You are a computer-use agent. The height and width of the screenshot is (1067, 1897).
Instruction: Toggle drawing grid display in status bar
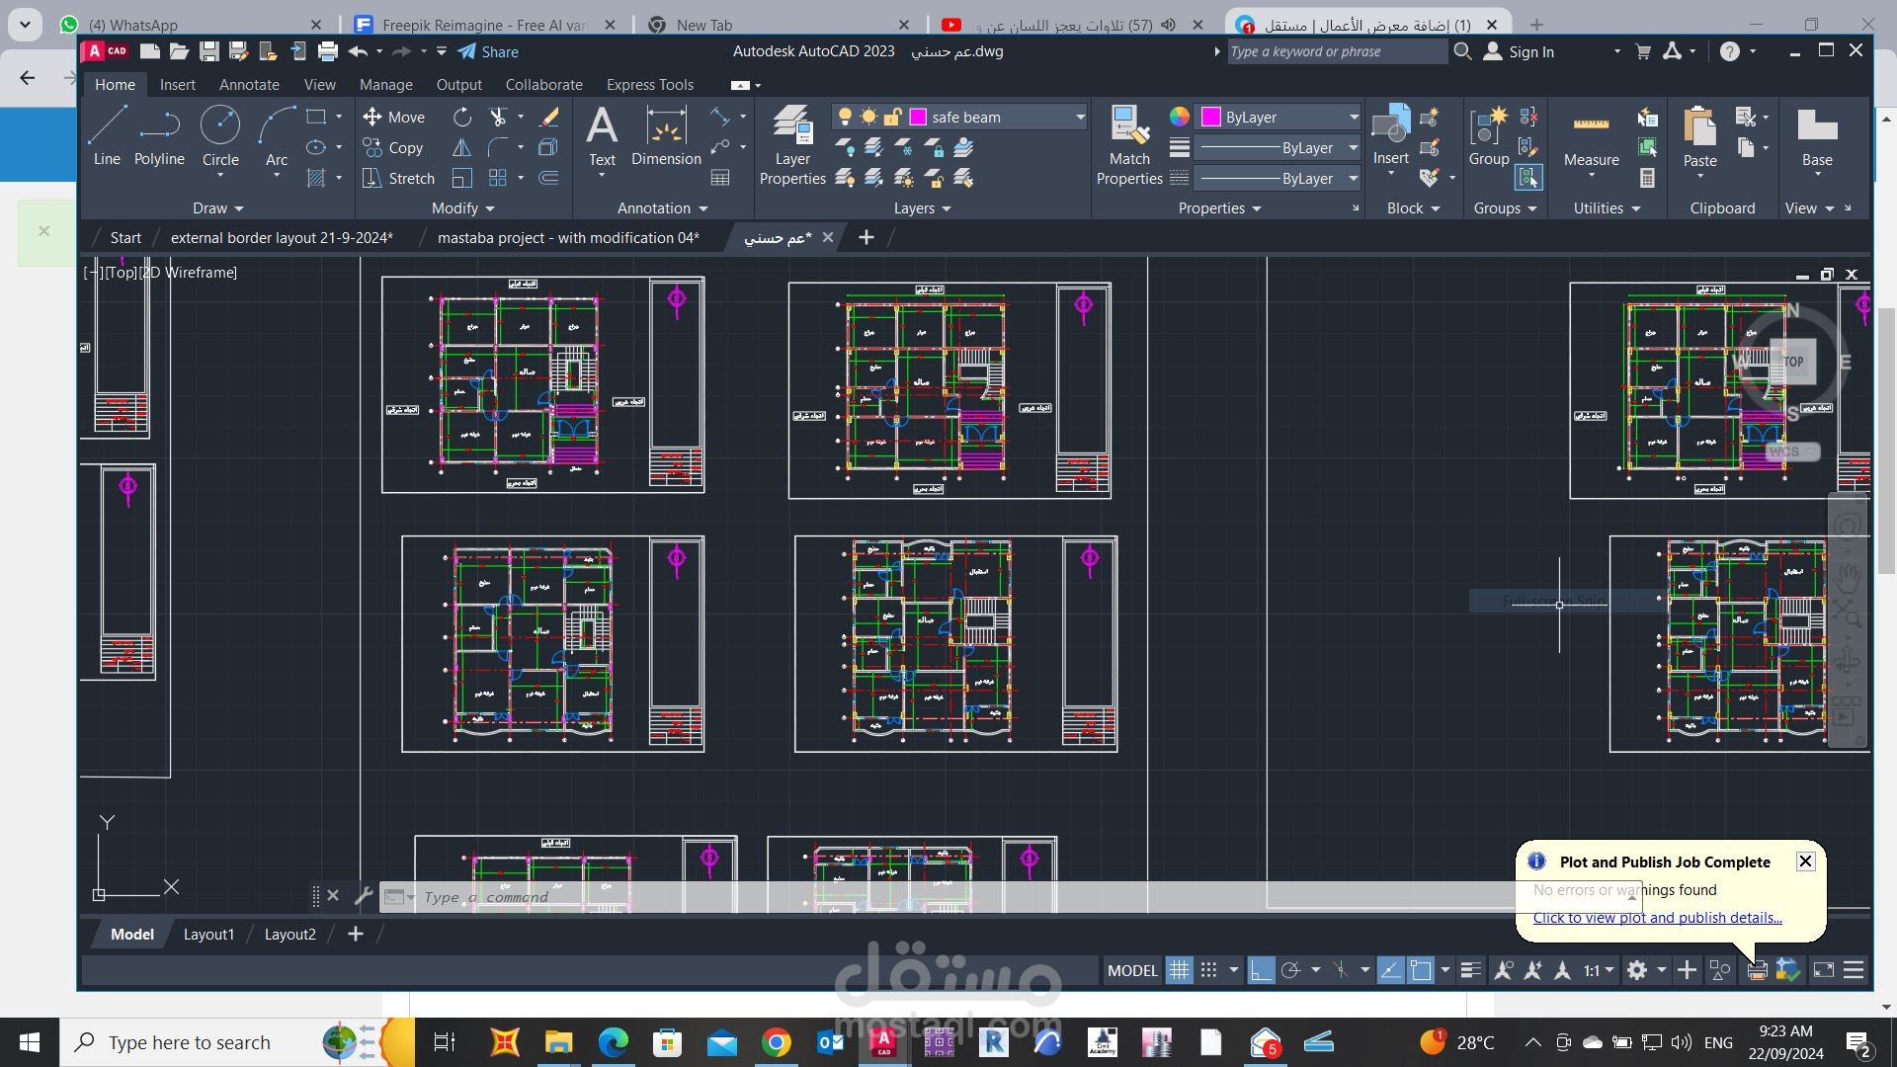coord(1179,970)
